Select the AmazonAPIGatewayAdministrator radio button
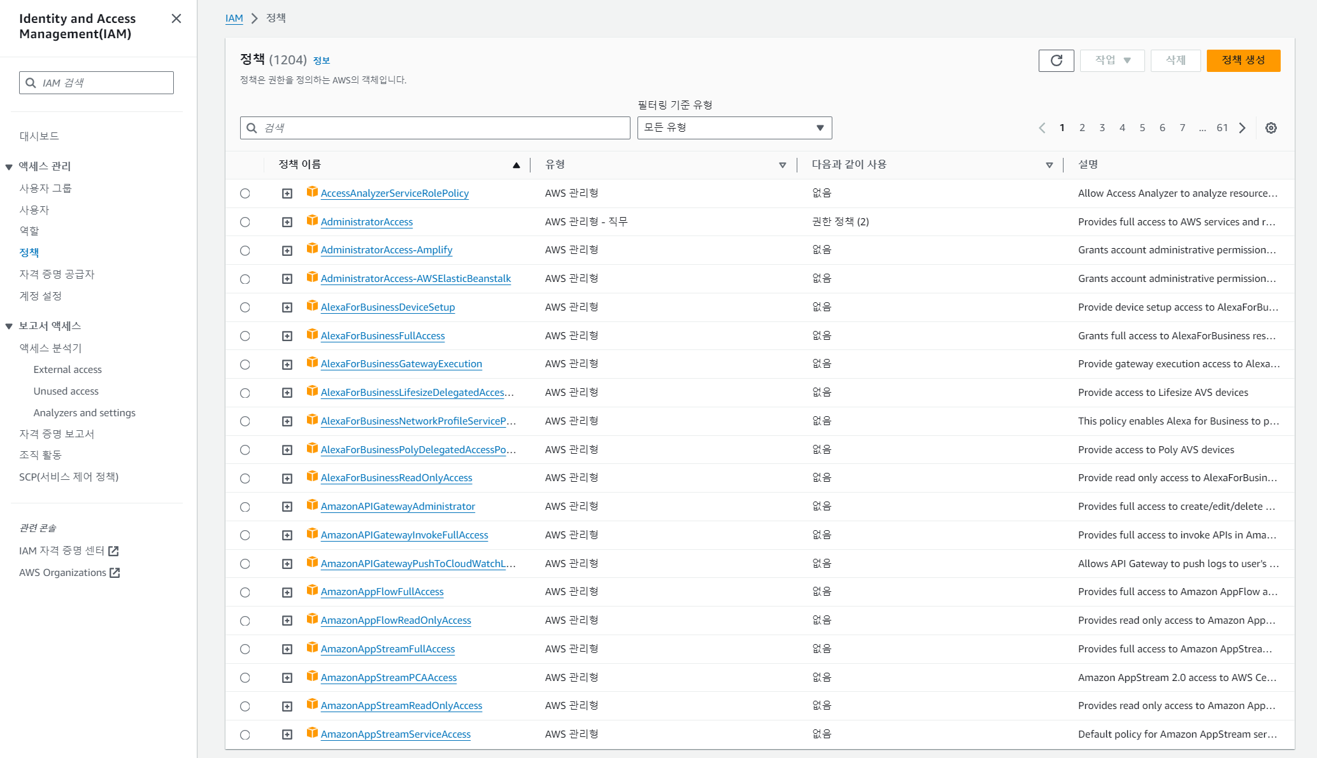1317x758 pixels. pos(245,507)
